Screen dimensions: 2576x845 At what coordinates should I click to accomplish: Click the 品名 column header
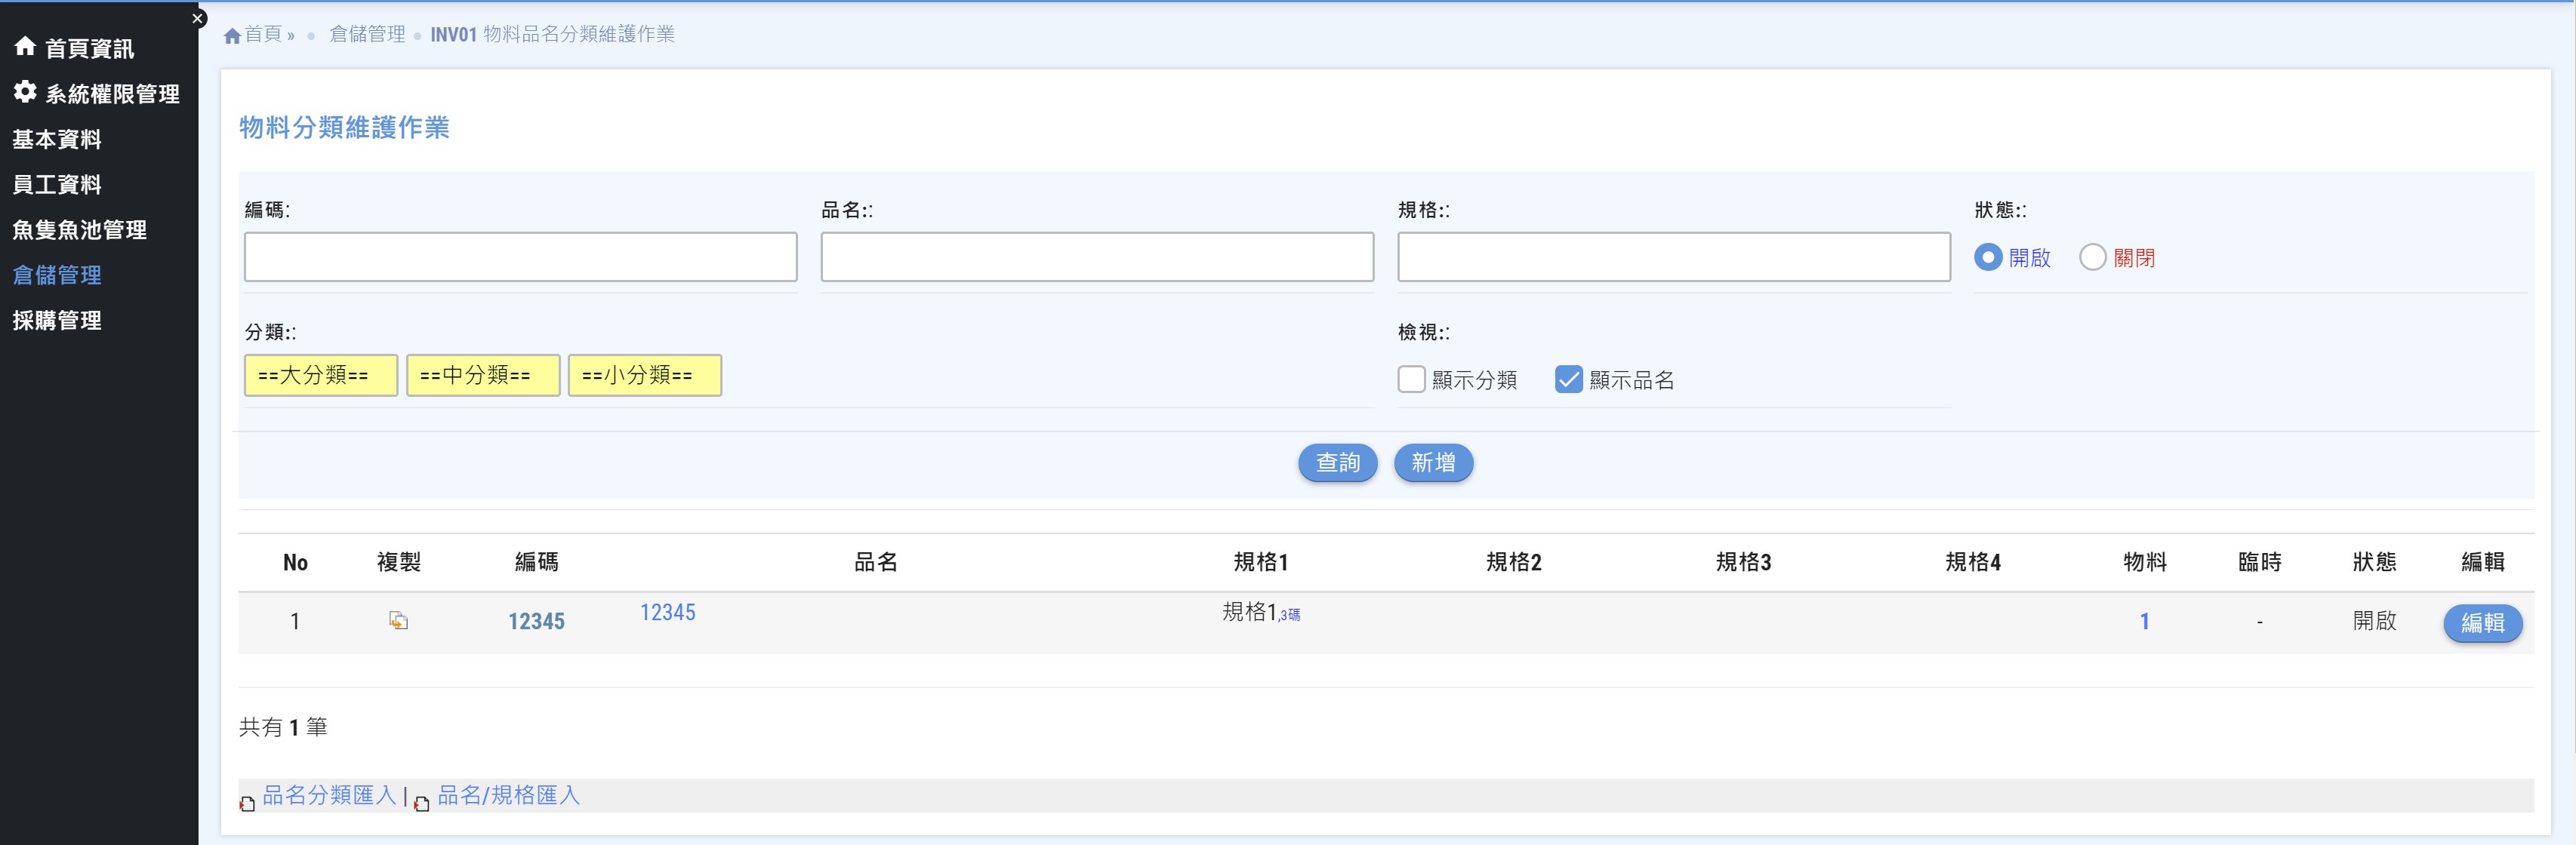[x=875, y=562]
